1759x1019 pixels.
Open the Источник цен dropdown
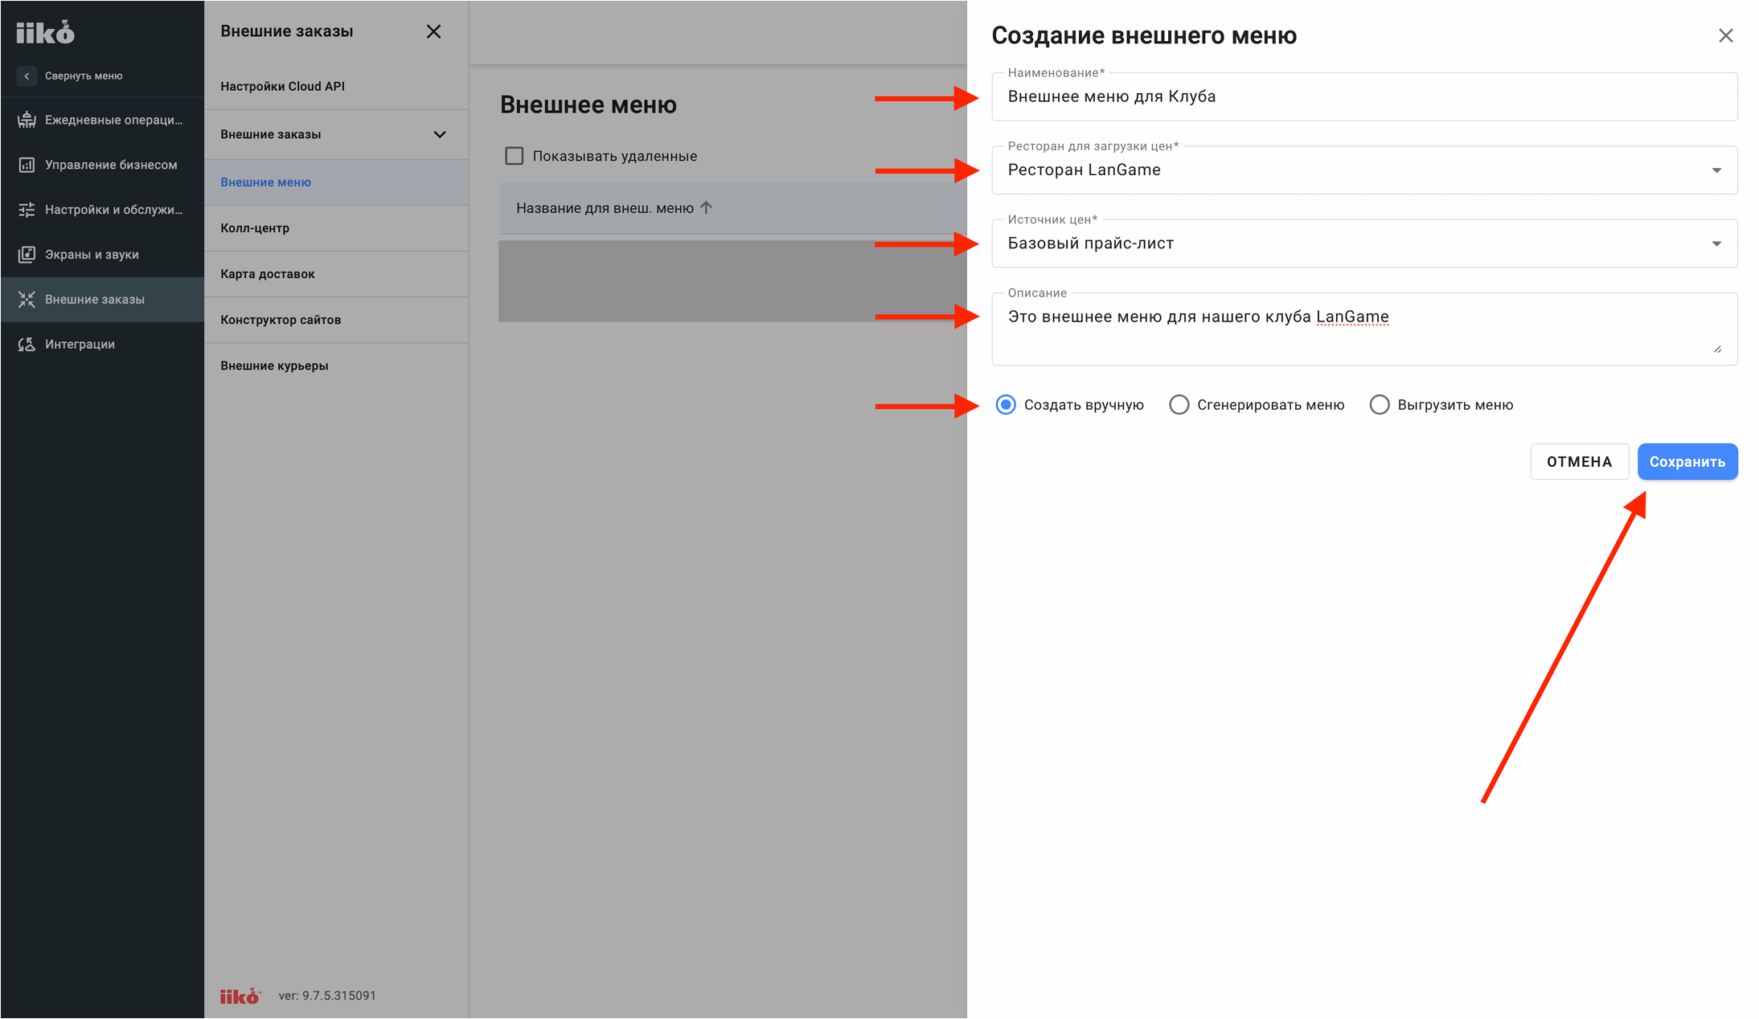click(1364, 243)
